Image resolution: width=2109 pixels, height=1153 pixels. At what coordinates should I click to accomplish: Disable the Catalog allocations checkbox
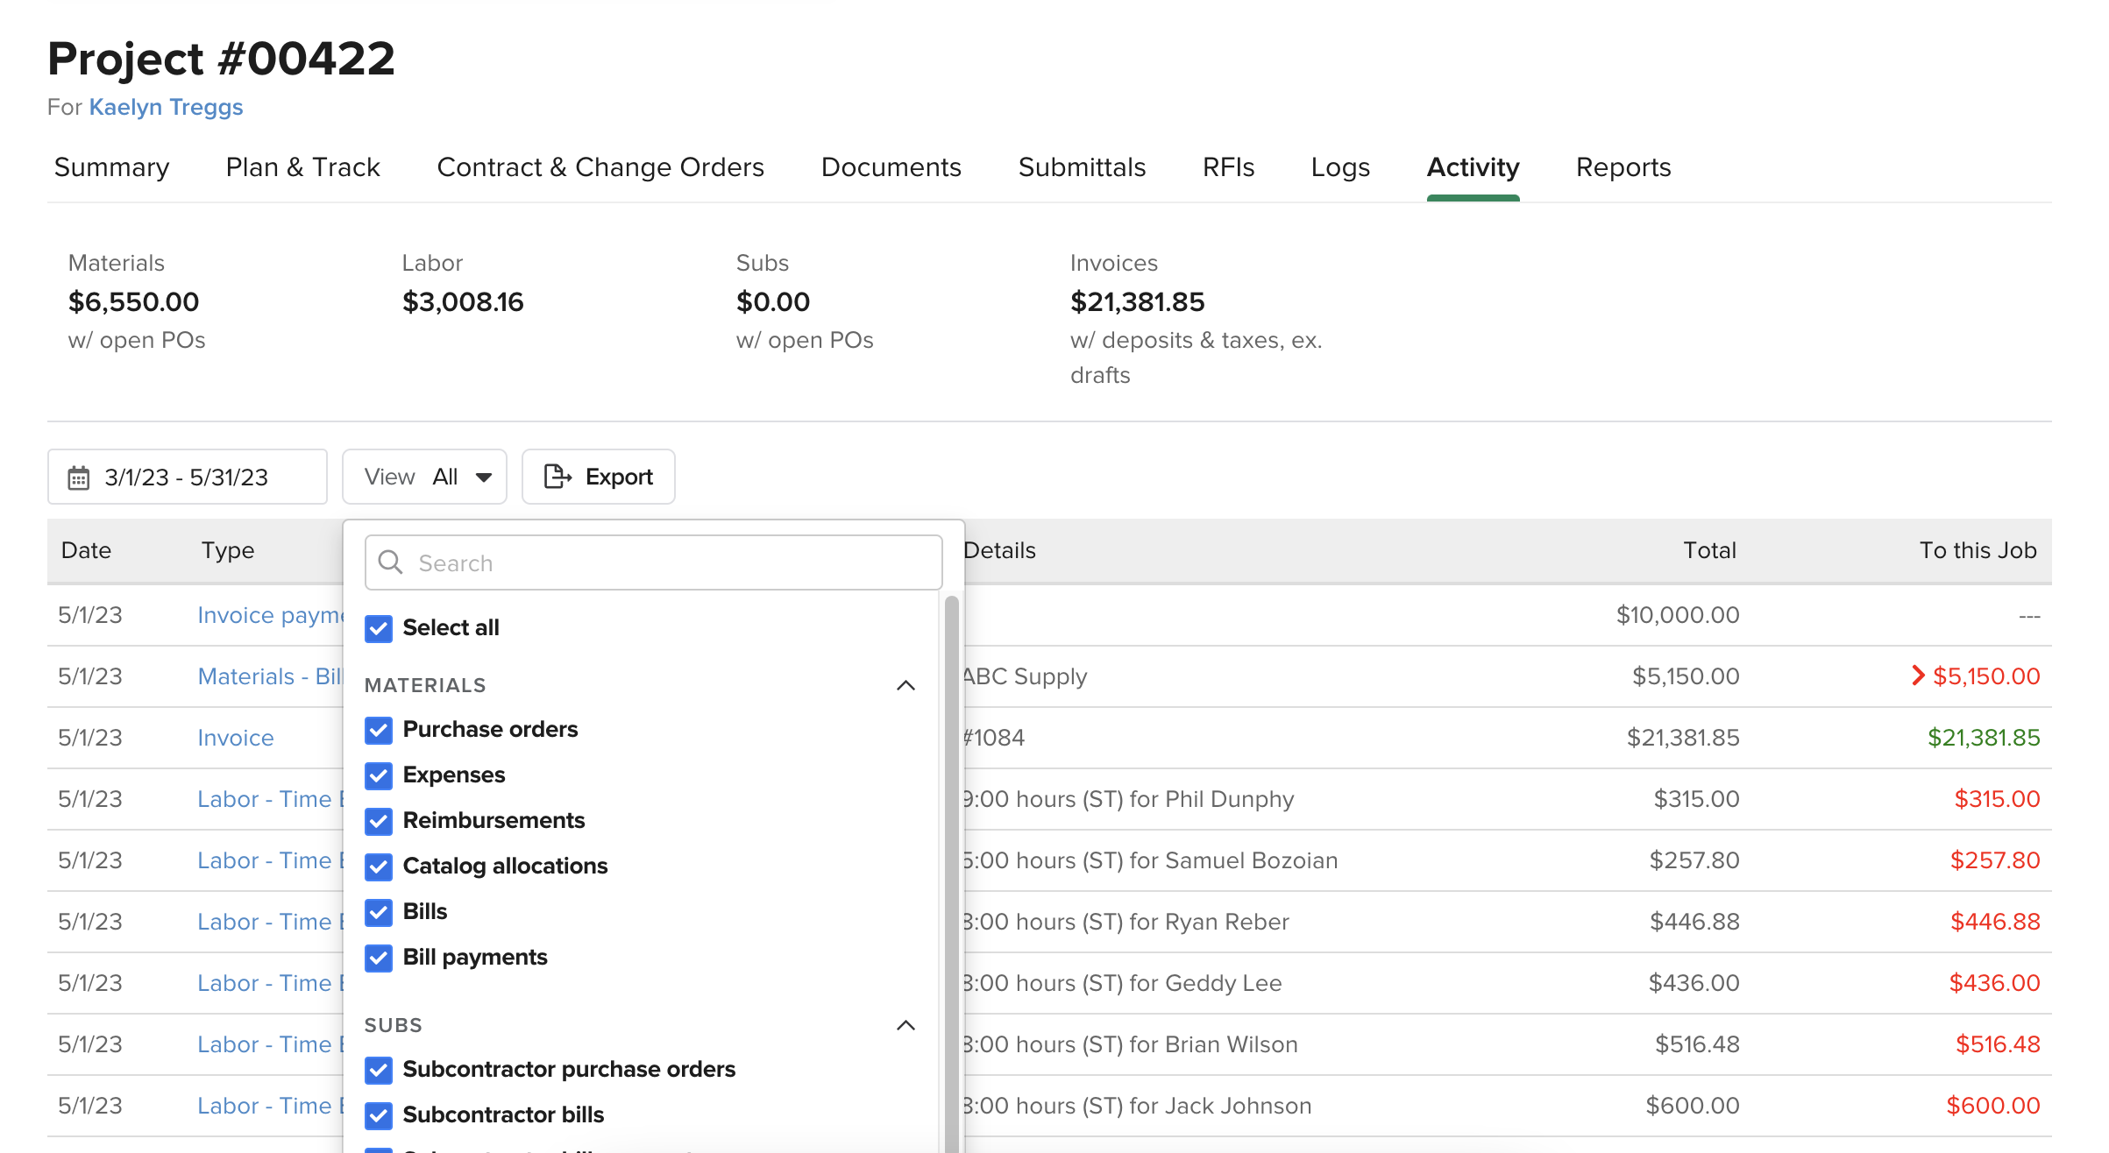click(379, 867)
